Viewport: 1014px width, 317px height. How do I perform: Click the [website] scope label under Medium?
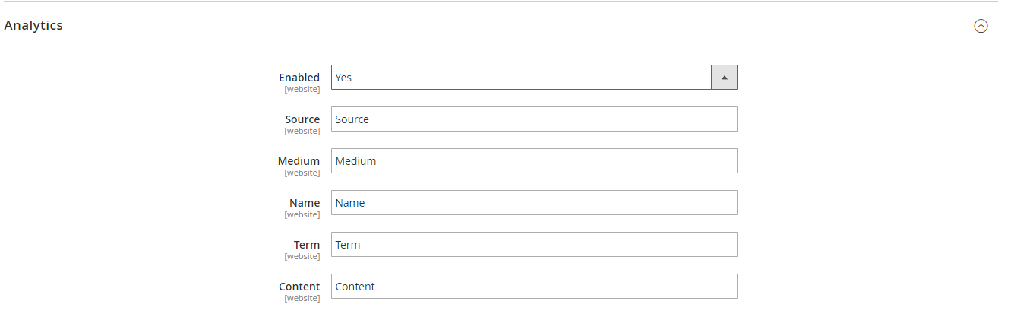(x=302, y=173)
